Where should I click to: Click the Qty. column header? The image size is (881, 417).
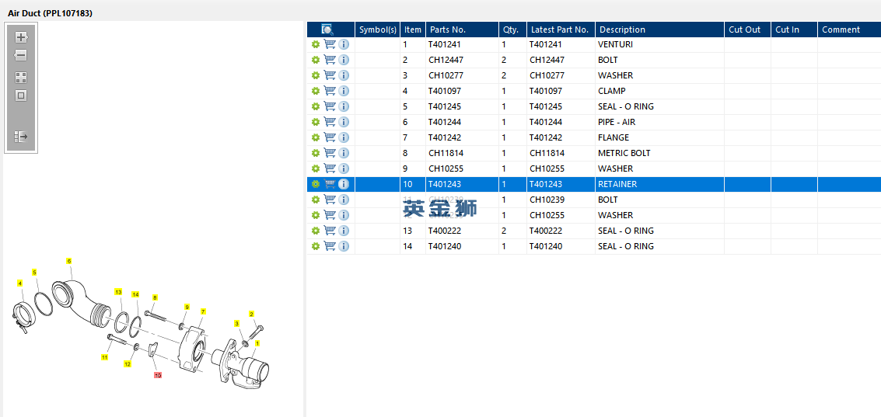pyautogui.click(x=513, y=30)
